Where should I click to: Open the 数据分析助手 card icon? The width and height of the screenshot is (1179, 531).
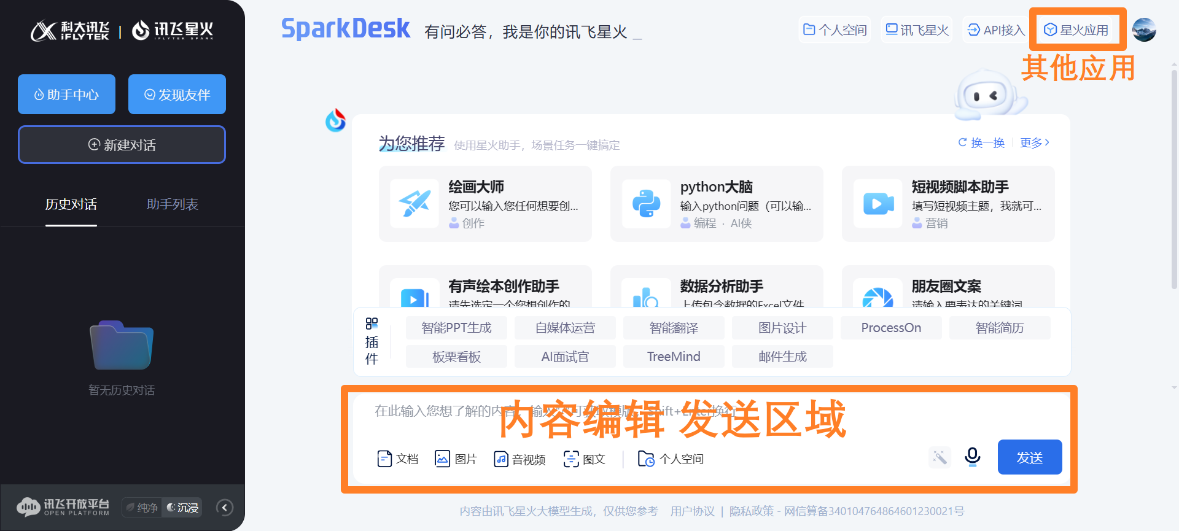tap(646, 294)
